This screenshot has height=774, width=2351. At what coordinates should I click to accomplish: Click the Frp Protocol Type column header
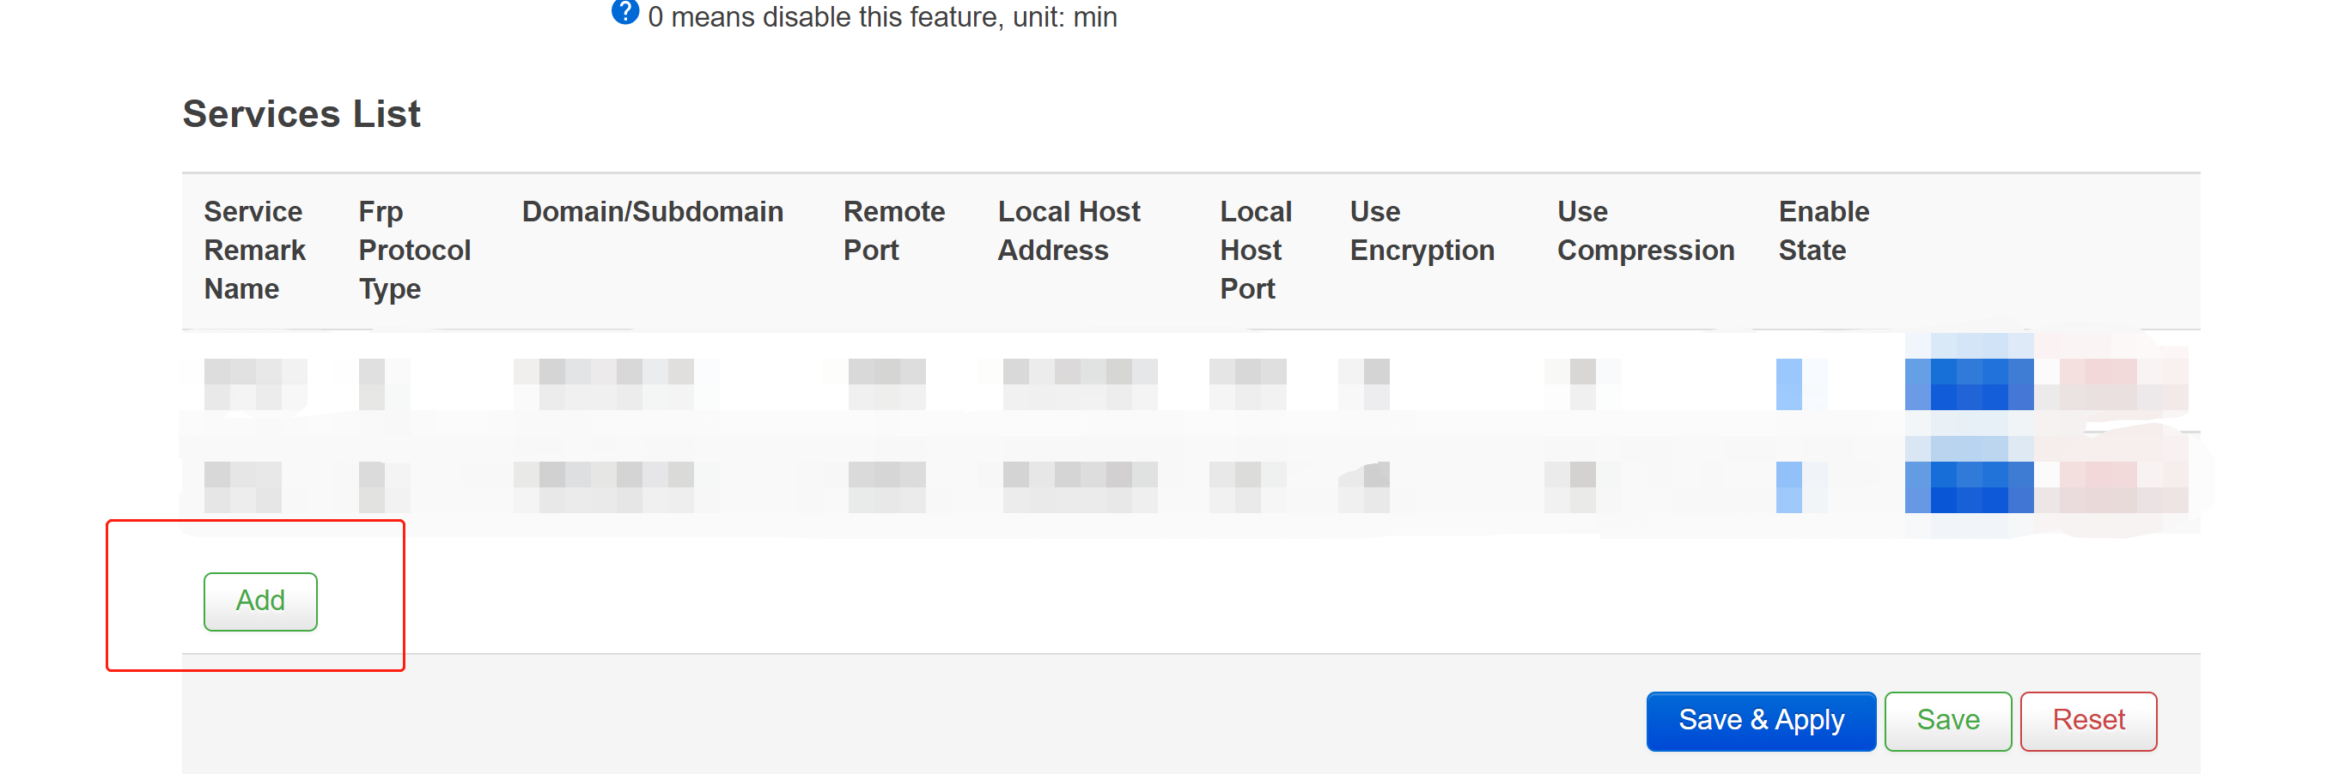[413, 250]
